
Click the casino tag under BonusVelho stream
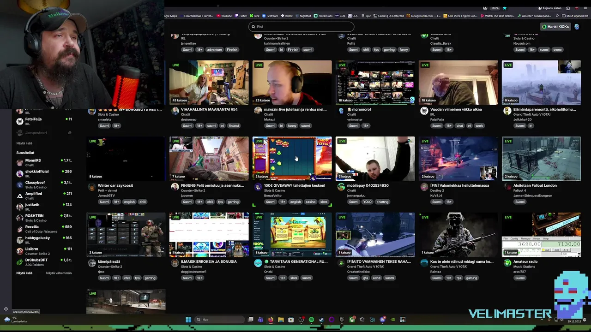point(310,202)
